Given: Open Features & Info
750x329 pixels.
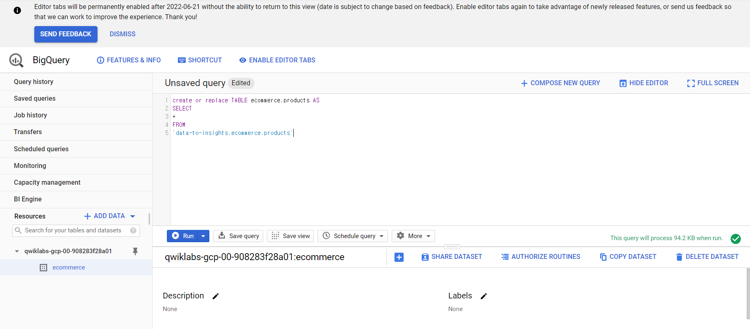Looking at the screenshot, I should (x=129, y=60).
